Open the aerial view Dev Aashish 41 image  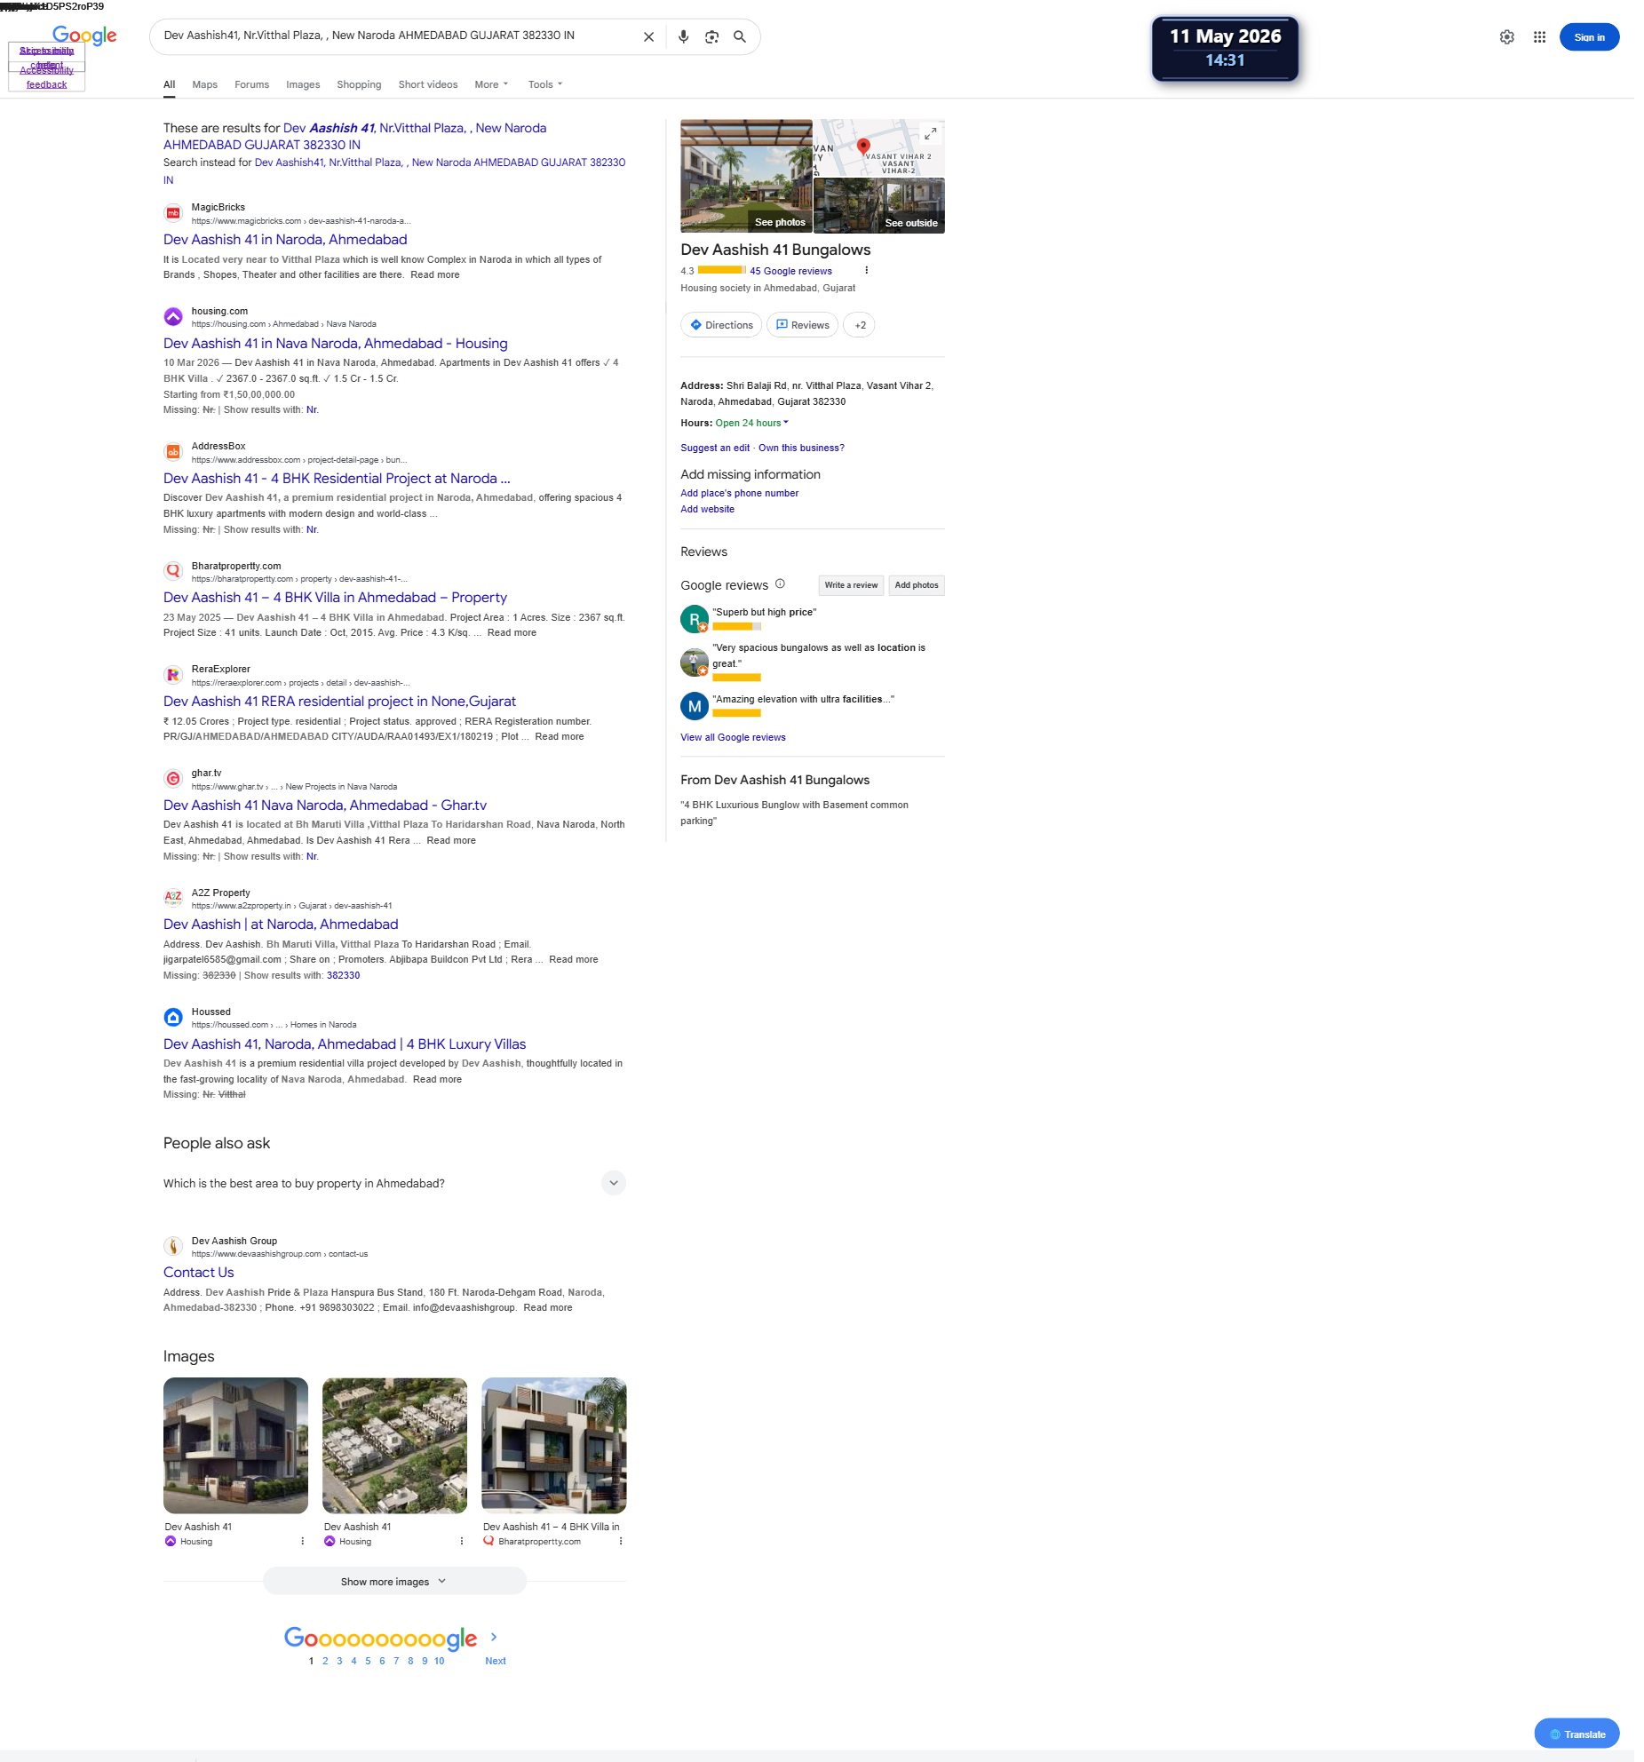click(394, 1445)
